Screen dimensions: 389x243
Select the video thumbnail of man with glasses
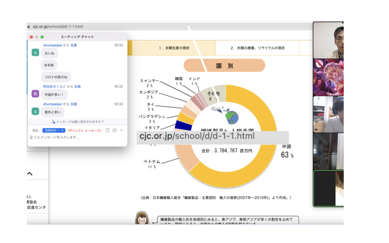pyautogui.click(x=329, y=40)
